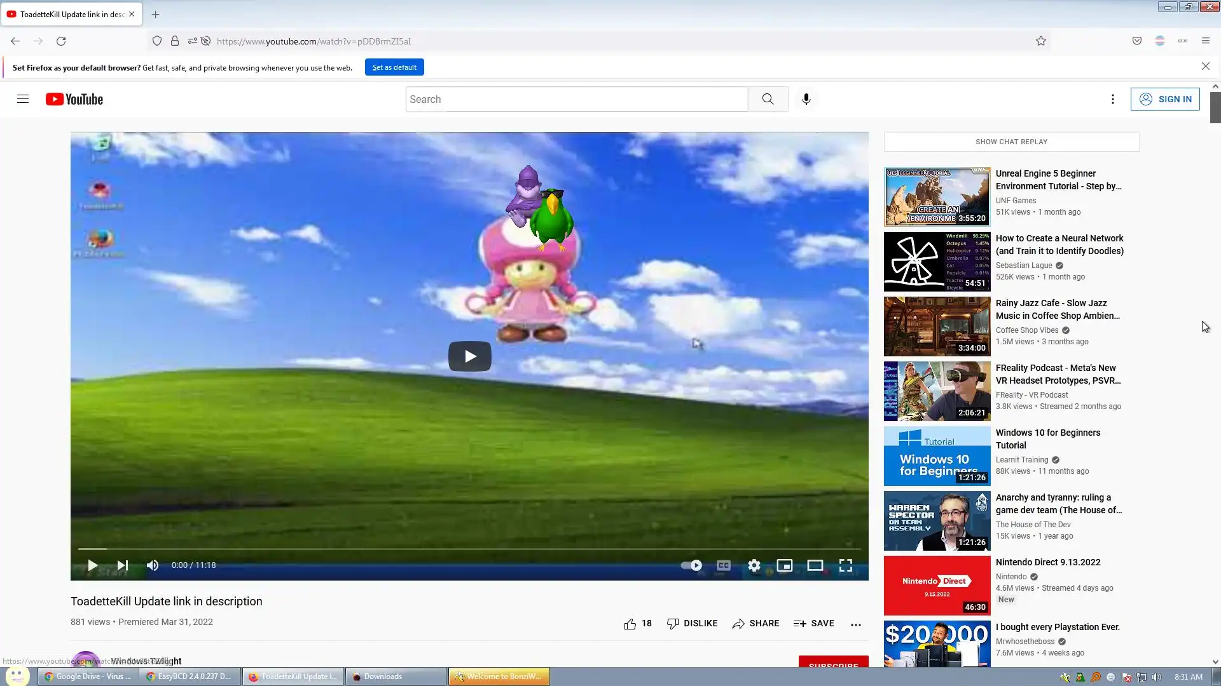Click the search magnifier button
Image resolution: width=1221 pixels, height=686 pixels.
768,99
